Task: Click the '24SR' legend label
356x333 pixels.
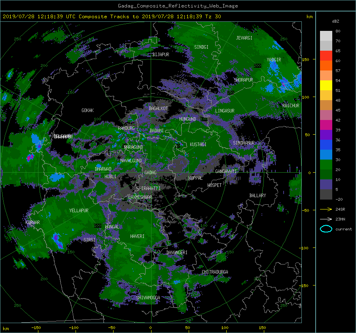Action: pos(340,209)
